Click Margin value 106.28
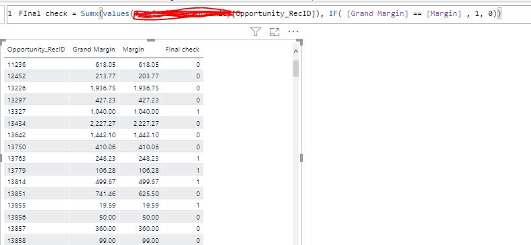 click(x=148, y=170)
